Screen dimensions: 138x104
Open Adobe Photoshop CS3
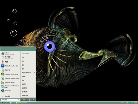pos(10,66)
